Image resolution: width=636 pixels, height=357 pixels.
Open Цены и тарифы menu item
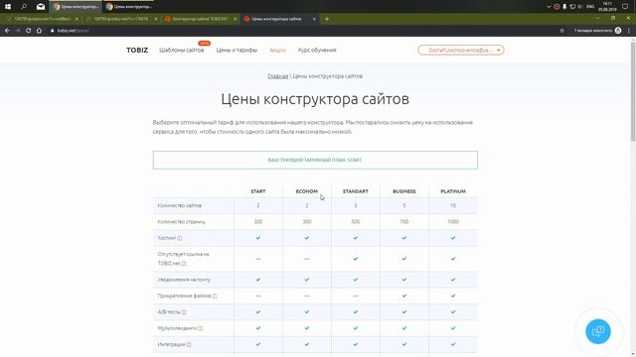point(237,51)
